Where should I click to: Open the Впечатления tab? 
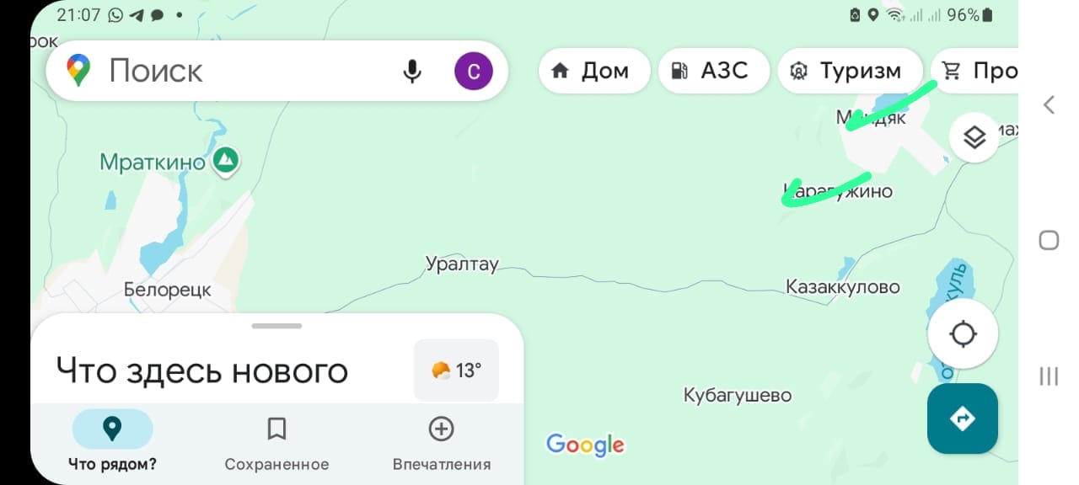(x=442, y=443)
